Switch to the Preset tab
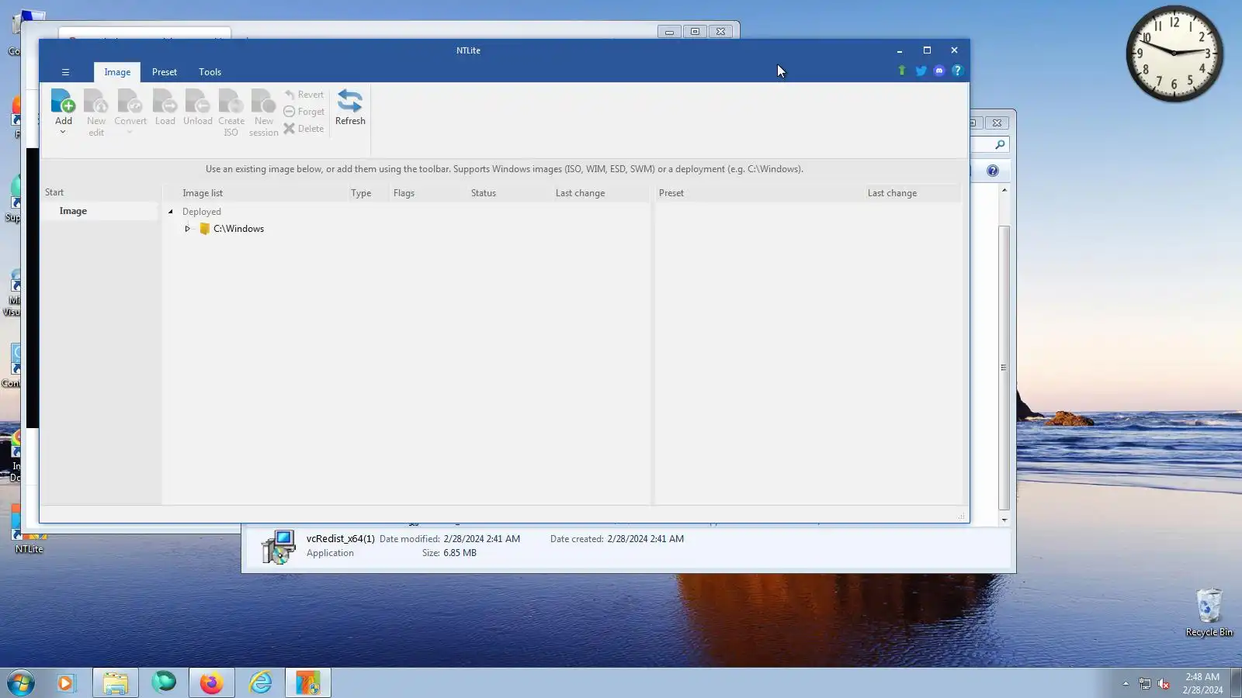 pyautogui.click(x=165, y=72)
